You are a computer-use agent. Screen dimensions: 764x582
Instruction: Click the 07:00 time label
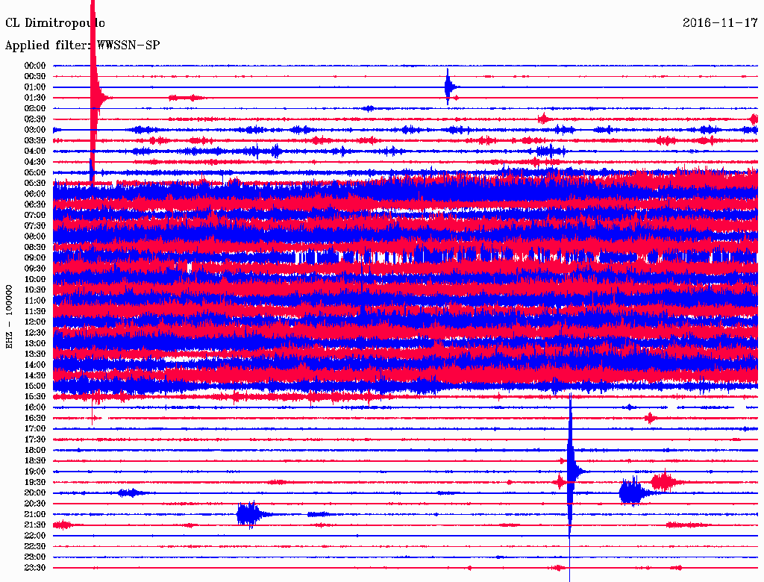coord(35,216)
